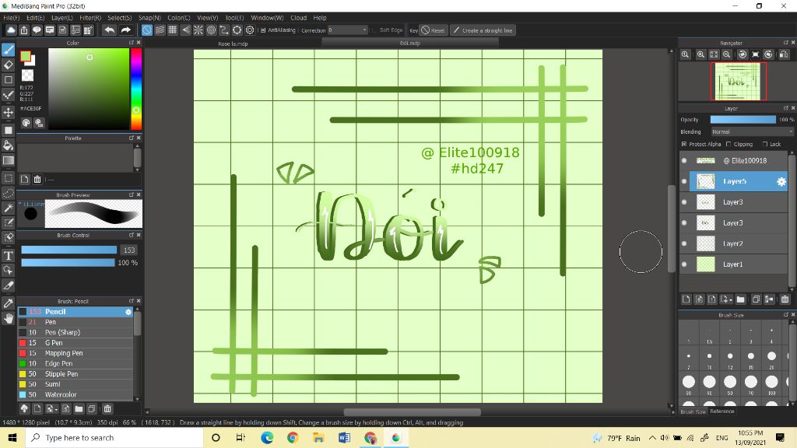The height and width of the screenshot is (448, 797).
Task: Click the Undo arrow
Action: tap(109, 30)
